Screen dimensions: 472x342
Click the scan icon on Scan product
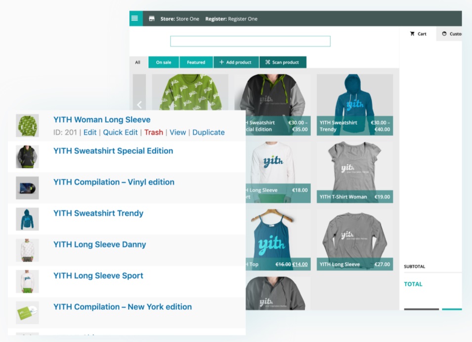[x=267, y=62]
